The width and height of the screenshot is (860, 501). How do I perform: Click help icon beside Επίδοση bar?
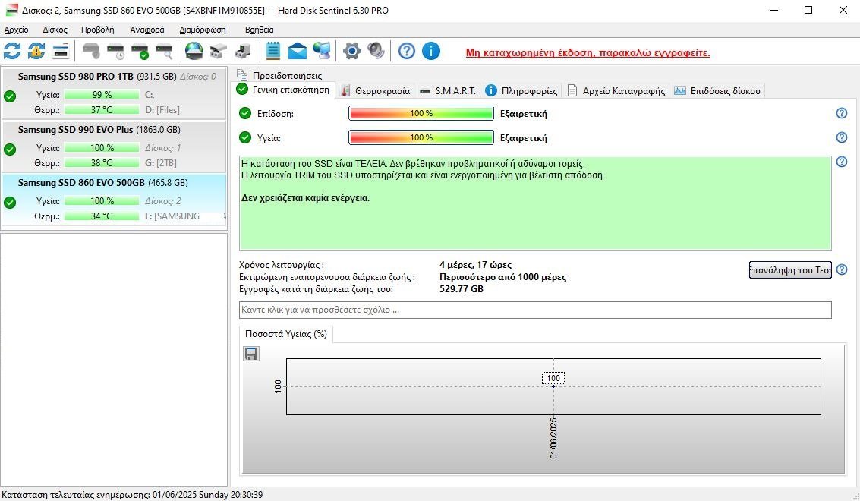point(841,113)
